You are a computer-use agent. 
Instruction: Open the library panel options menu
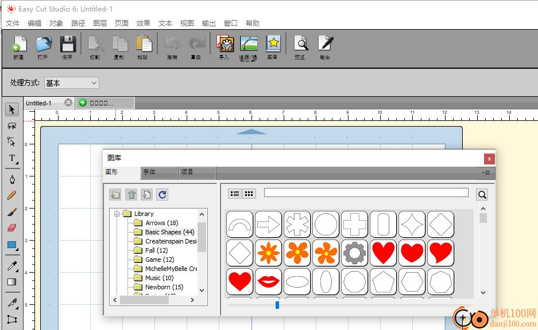[x=486, y=172]
